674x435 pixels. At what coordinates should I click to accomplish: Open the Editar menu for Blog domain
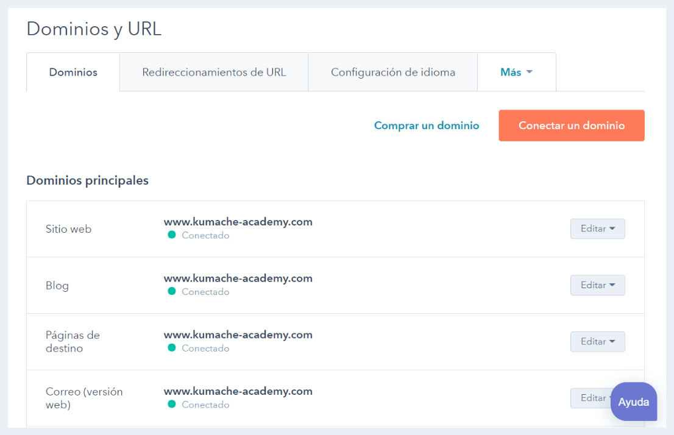coord(597,285)
